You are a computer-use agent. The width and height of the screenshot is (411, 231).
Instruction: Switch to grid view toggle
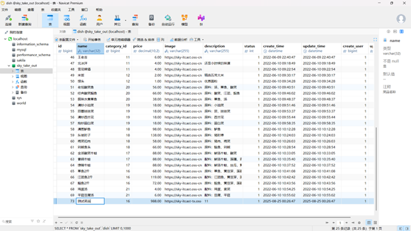(369, 223)
